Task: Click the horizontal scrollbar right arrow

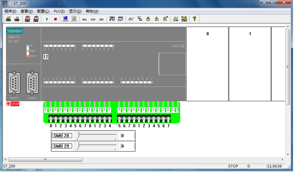Action: pyautogui.click(x=282, y=159)
